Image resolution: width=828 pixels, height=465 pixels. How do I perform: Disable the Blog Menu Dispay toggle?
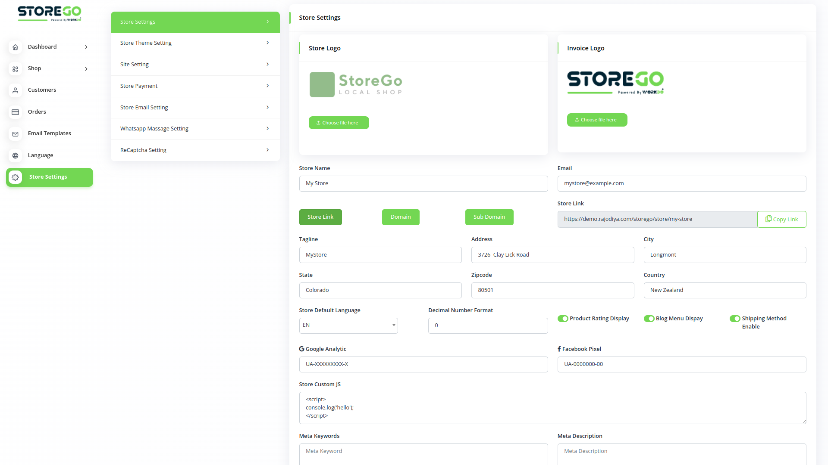649,319
